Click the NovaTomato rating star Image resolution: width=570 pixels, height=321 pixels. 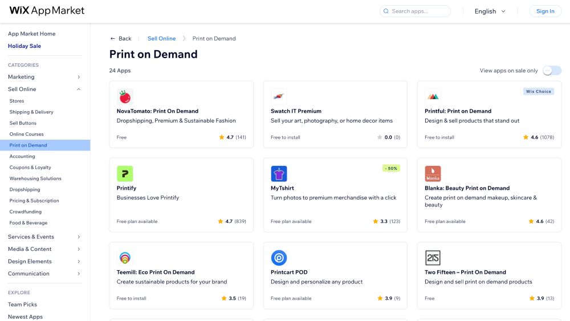click(221, 137)
